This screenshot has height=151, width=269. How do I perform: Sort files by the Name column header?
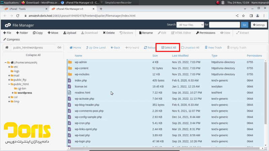point(78,56)
